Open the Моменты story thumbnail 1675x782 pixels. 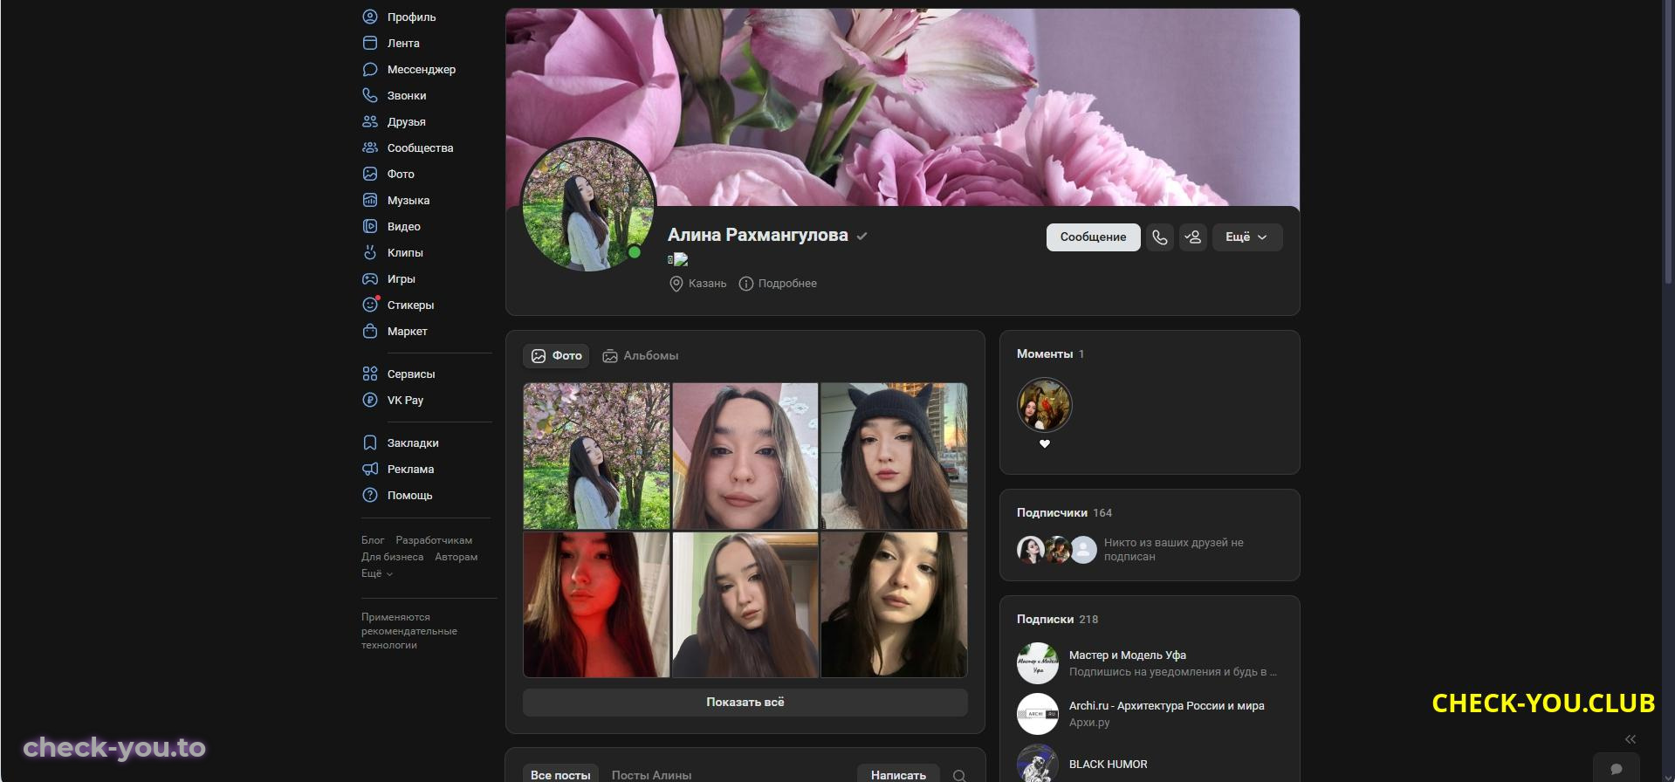click(x=1044, y=405)
